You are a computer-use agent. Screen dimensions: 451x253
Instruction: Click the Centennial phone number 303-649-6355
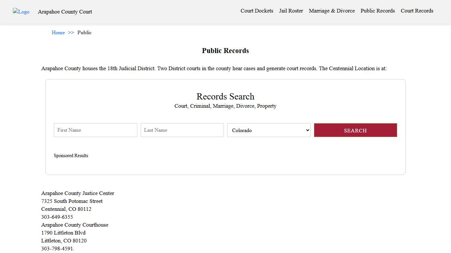coord(57,217)
